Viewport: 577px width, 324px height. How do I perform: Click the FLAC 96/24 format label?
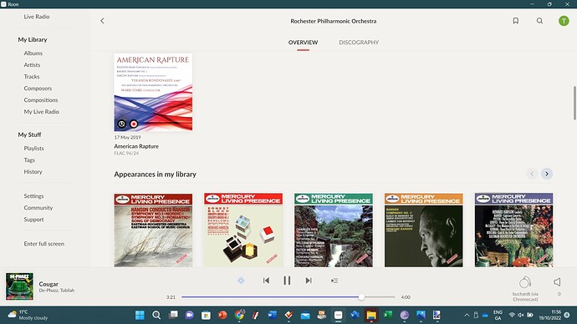point(126,153)
